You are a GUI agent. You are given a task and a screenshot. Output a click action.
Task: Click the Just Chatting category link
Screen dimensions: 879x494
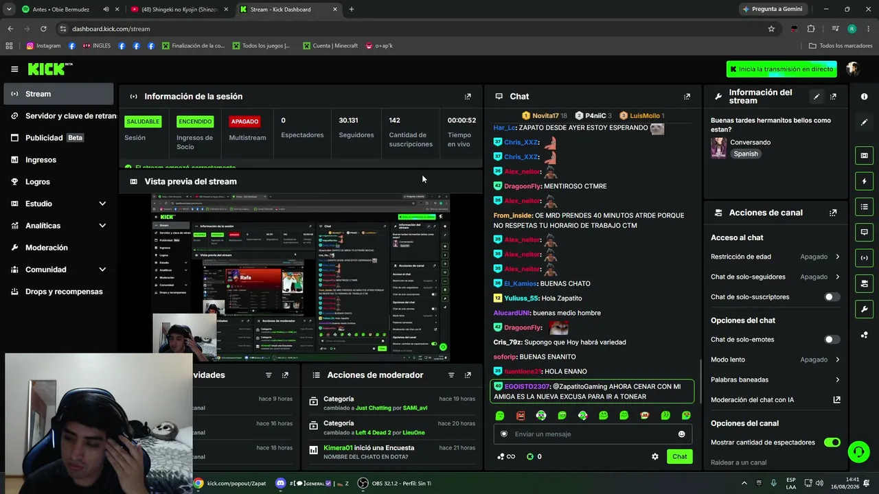(x=374, y=408)
